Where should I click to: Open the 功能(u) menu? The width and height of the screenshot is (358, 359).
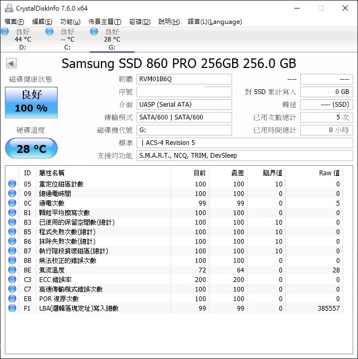(70, 22)
